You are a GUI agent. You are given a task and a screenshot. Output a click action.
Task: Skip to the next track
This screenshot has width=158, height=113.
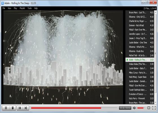click(26, 108)
